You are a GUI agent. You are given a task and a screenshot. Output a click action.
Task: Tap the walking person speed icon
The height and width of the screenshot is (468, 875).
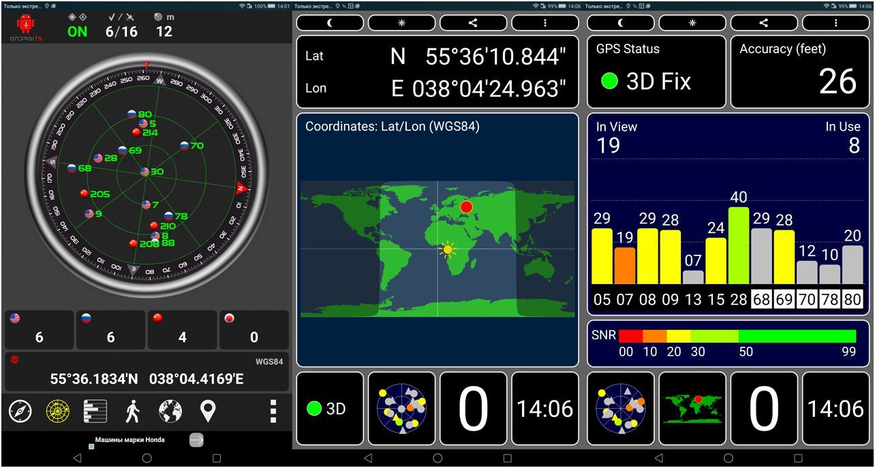click(132, 411)
